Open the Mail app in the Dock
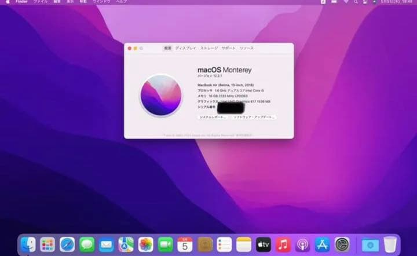The width and height of the screenshot is (417, 256). [x=107, y=244]
